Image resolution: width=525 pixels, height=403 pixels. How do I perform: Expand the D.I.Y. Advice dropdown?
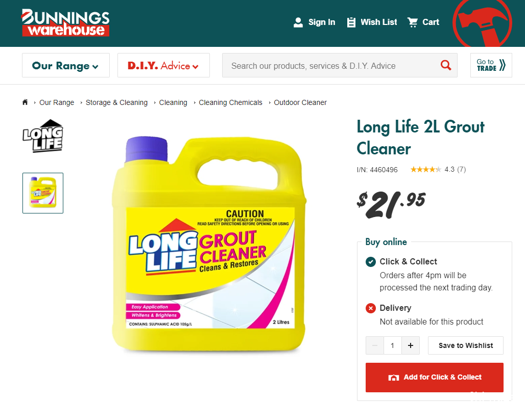163,65
